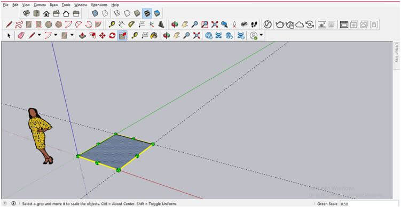Screen dimensions: 401x207
Task: Open the File menu
Action: pos(6,5)
